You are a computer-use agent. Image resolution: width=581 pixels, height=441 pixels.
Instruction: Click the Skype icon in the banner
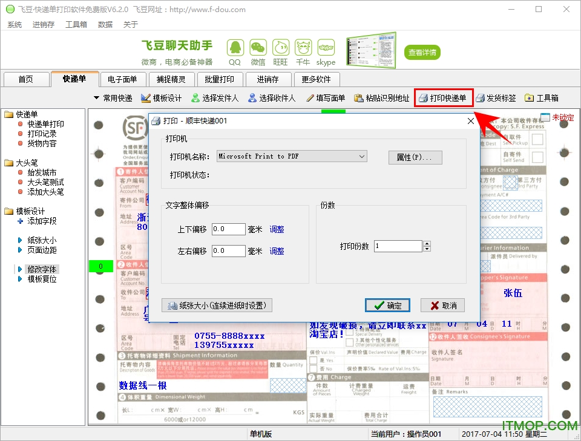click(x=326, y=47)
